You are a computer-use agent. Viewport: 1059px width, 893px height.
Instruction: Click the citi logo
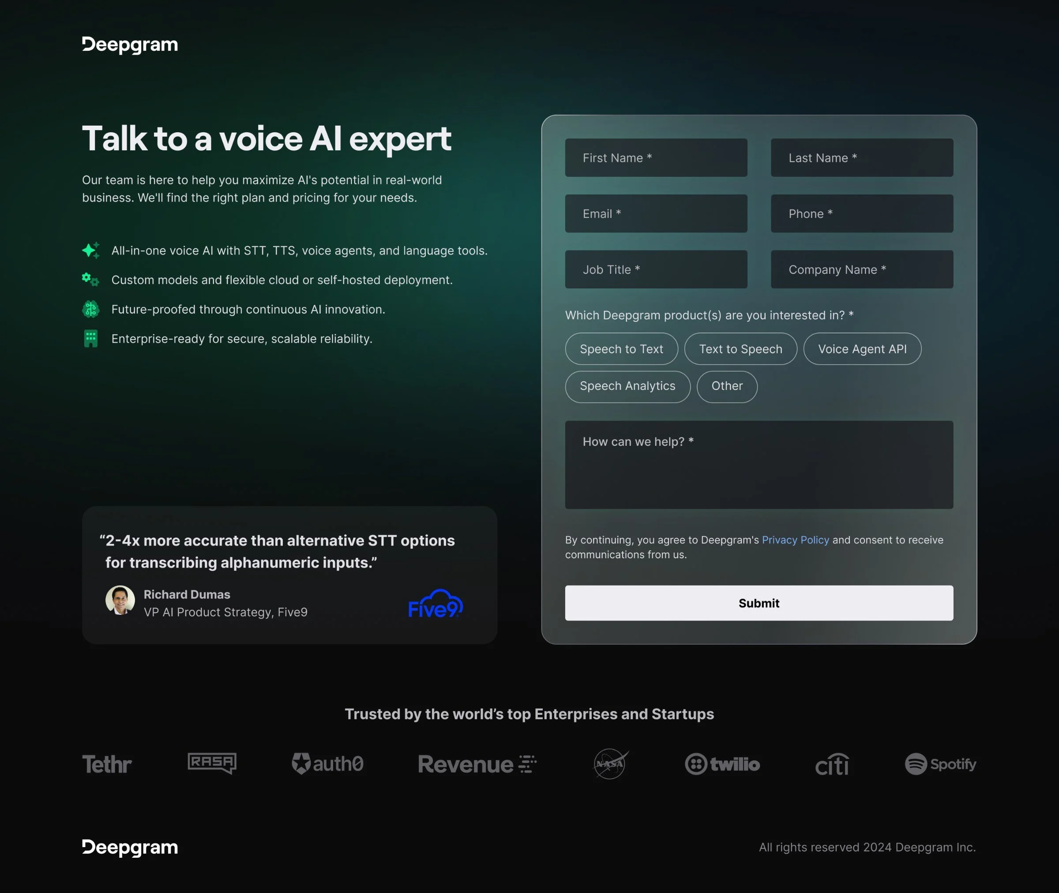click(x=832, y=764)
